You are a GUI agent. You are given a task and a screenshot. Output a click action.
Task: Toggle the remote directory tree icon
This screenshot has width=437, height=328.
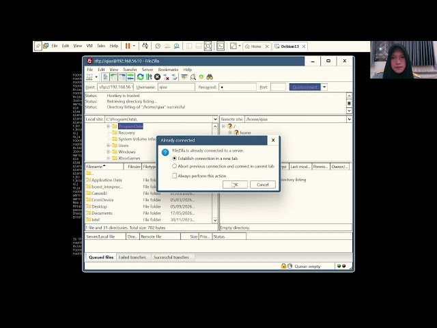122,77
